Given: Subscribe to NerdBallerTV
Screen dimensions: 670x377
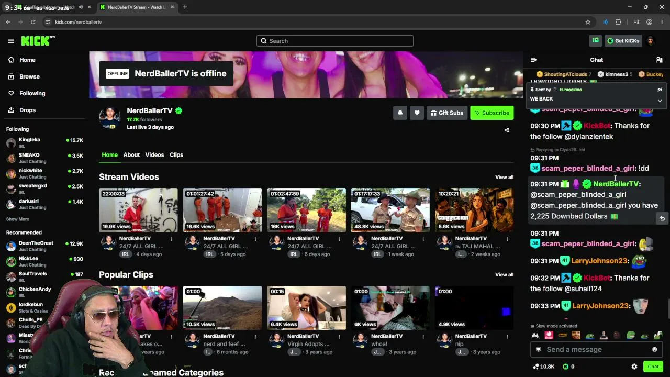Looking at the screenshot, I should coord(492,113).
